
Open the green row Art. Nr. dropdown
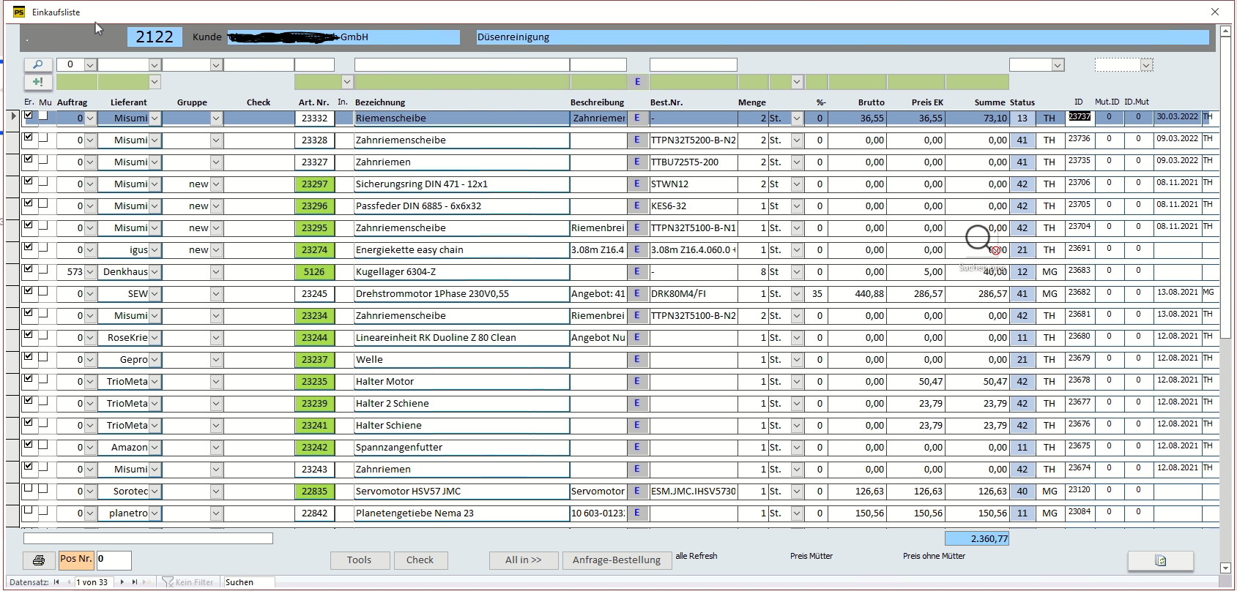(x=347, y=82)
